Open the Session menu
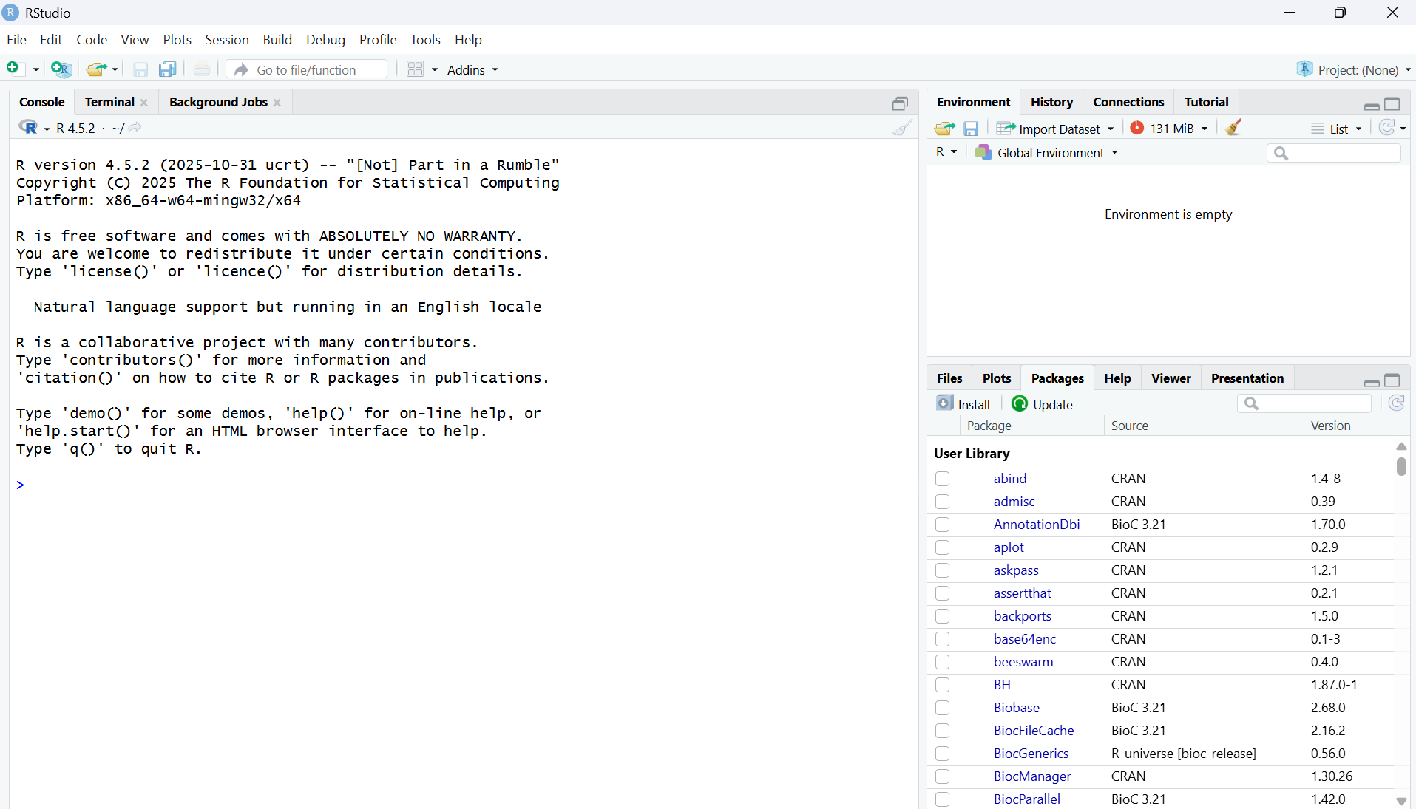The image size is (1416, 809). click(226, 40)
